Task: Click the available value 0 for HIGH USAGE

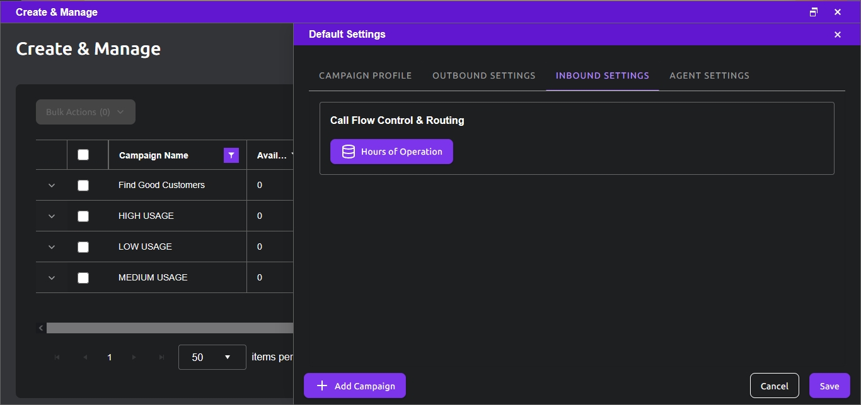Action: (260, 216)
